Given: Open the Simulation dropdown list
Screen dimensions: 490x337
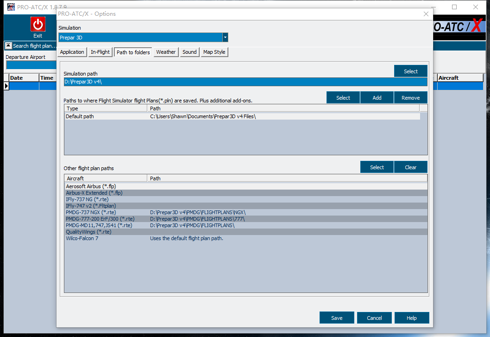Looking at the screenshot, I should [225, 38].
